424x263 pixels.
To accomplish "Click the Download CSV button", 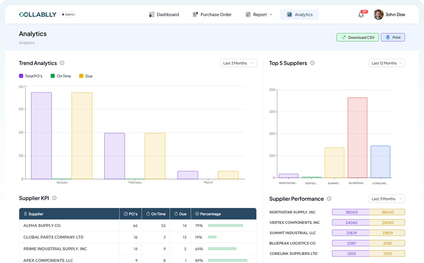I will pyautogui.click(x=357, y=37).
